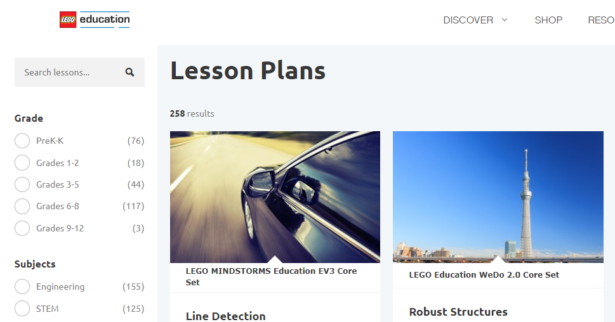Open the DISCOVER navigation item
This screenshot has width=615, height=322.
click(468, 20)
